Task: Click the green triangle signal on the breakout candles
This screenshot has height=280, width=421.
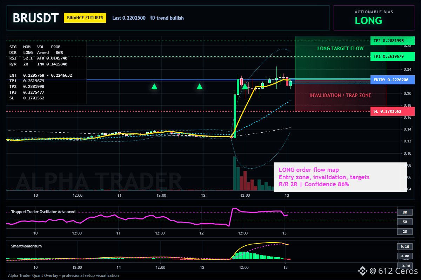Action: [245, 86]
